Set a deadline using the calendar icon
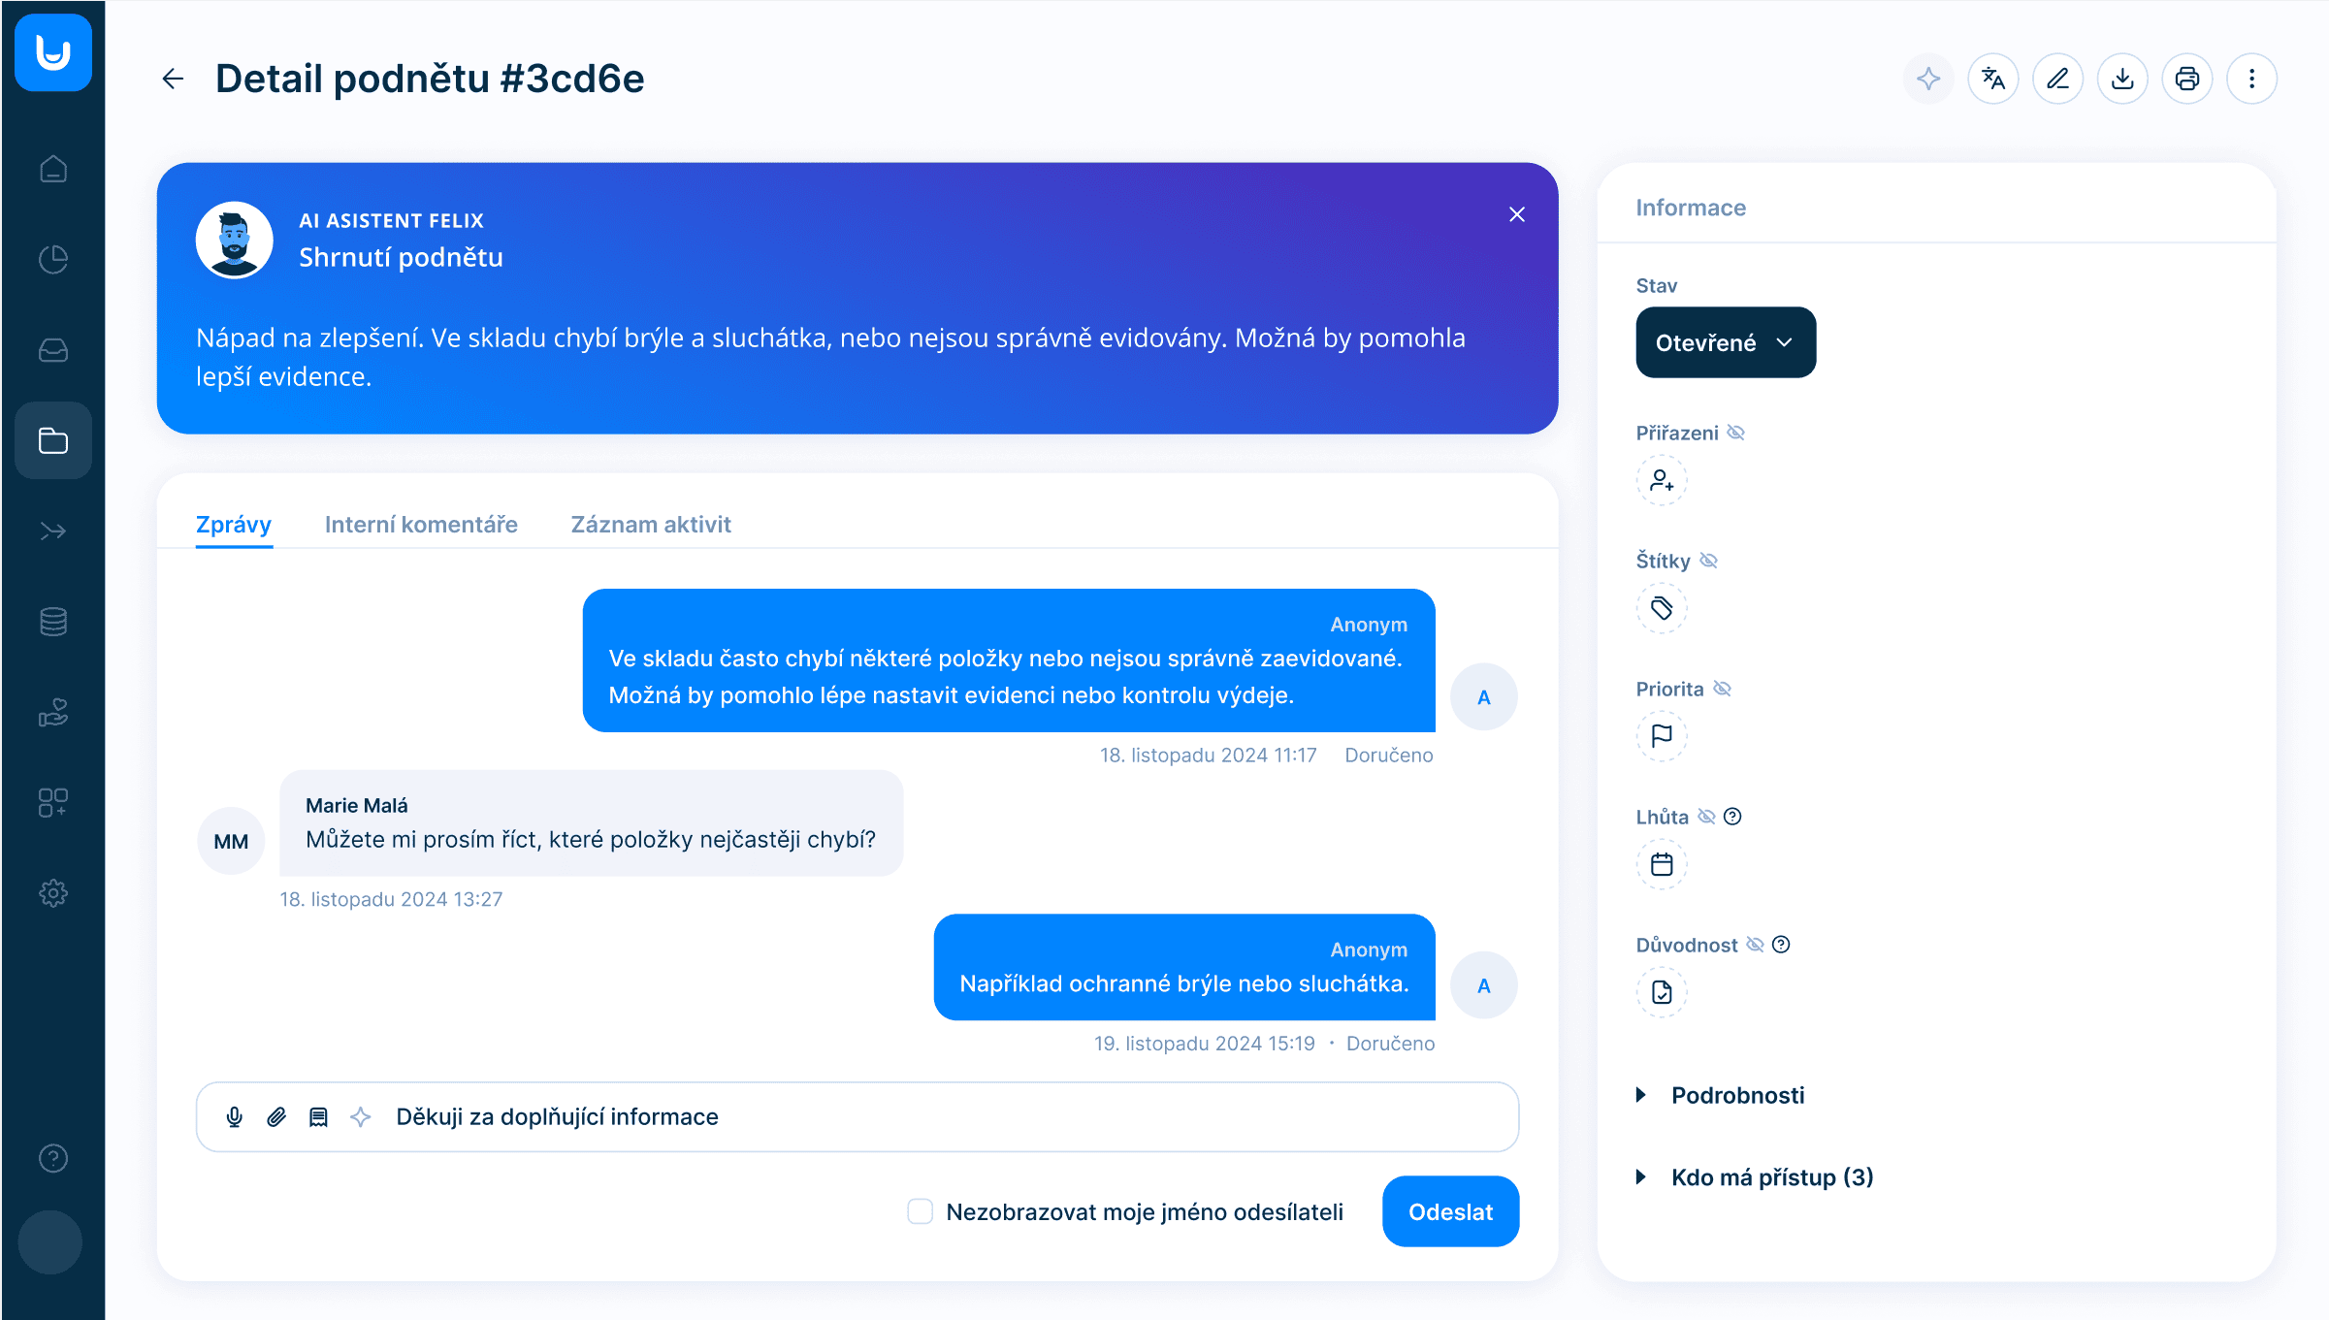 click(1662, 864)
